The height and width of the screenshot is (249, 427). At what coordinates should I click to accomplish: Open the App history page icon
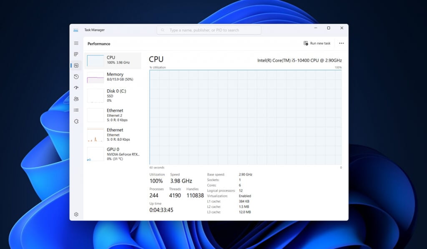(x=76, y=77)
